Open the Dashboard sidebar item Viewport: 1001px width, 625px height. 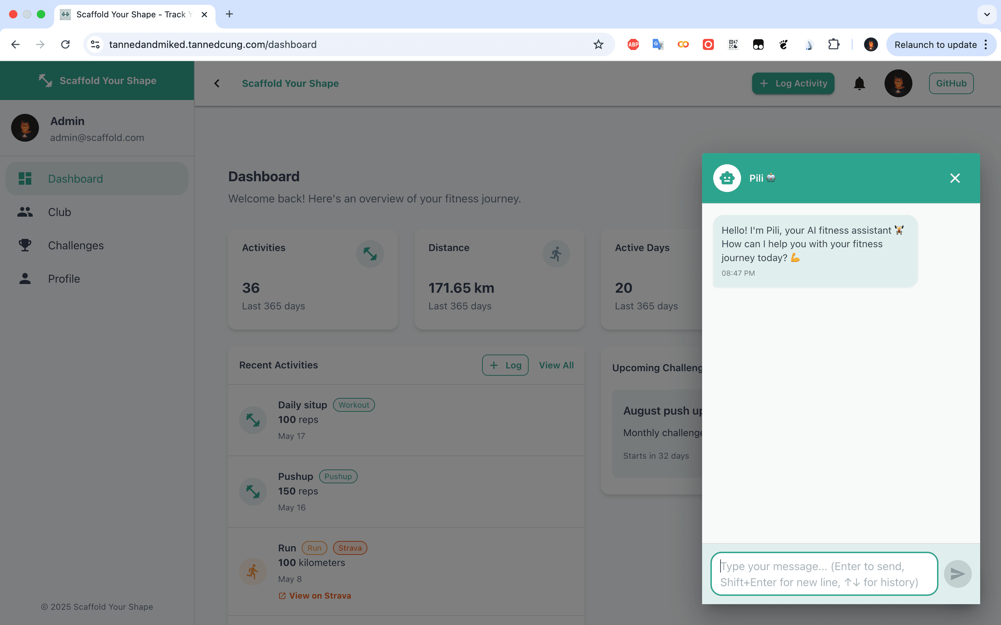pos(97,178)
